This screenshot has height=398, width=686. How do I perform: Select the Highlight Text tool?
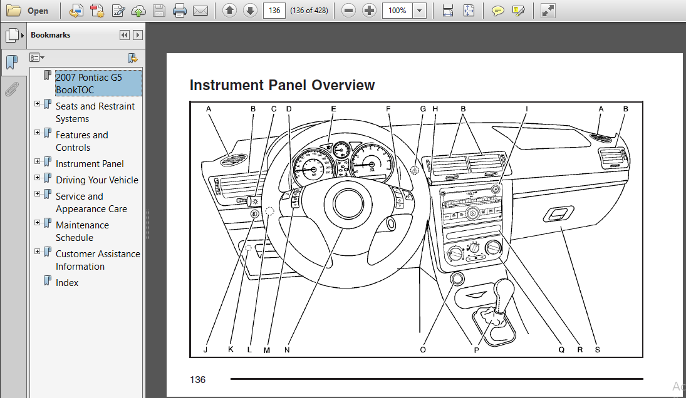point(519,11)
